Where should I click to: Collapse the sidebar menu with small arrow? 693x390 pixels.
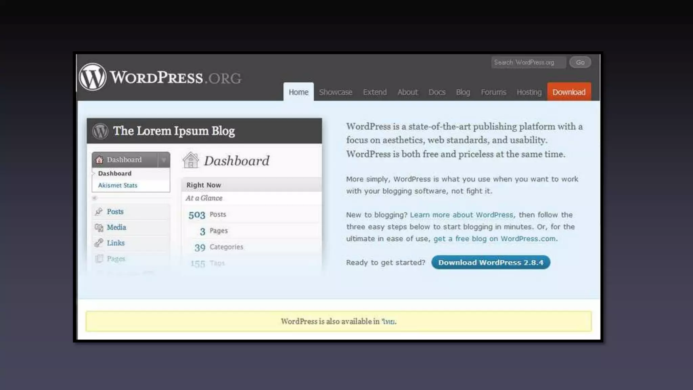click(95, 198)
